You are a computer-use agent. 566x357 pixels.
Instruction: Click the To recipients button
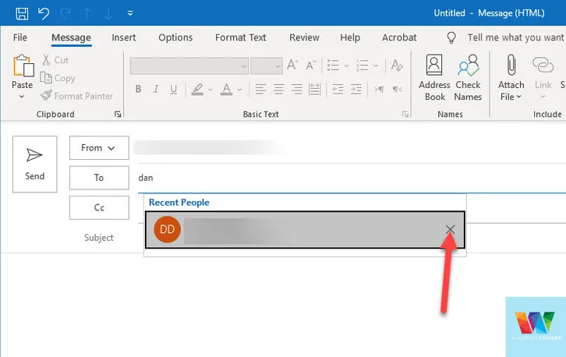click(x=98, y=178)
